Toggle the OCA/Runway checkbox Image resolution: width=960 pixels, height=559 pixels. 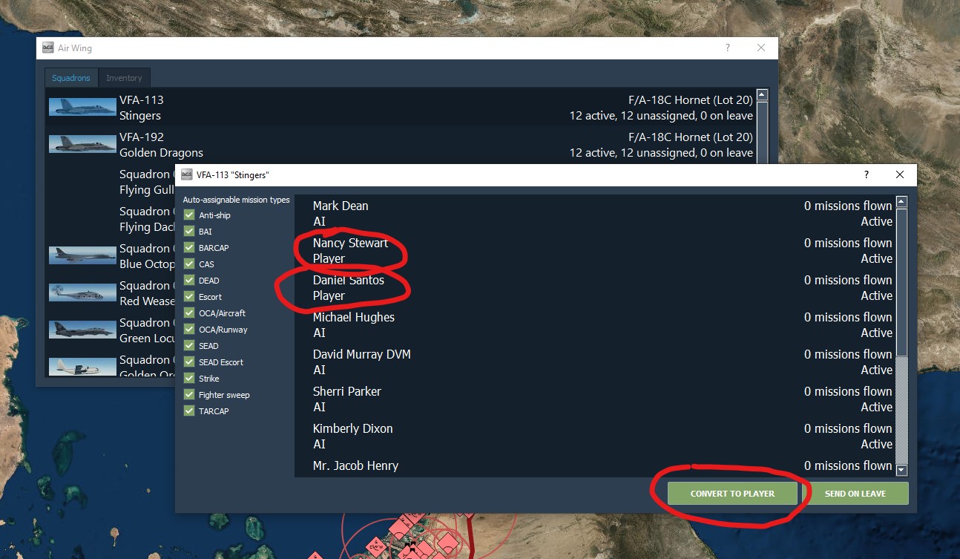click(189, 330)
